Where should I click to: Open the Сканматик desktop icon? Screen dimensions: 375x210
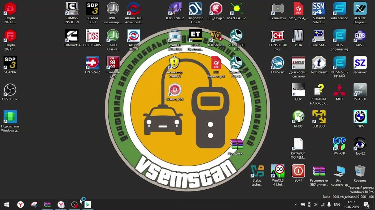pos(278,11)
